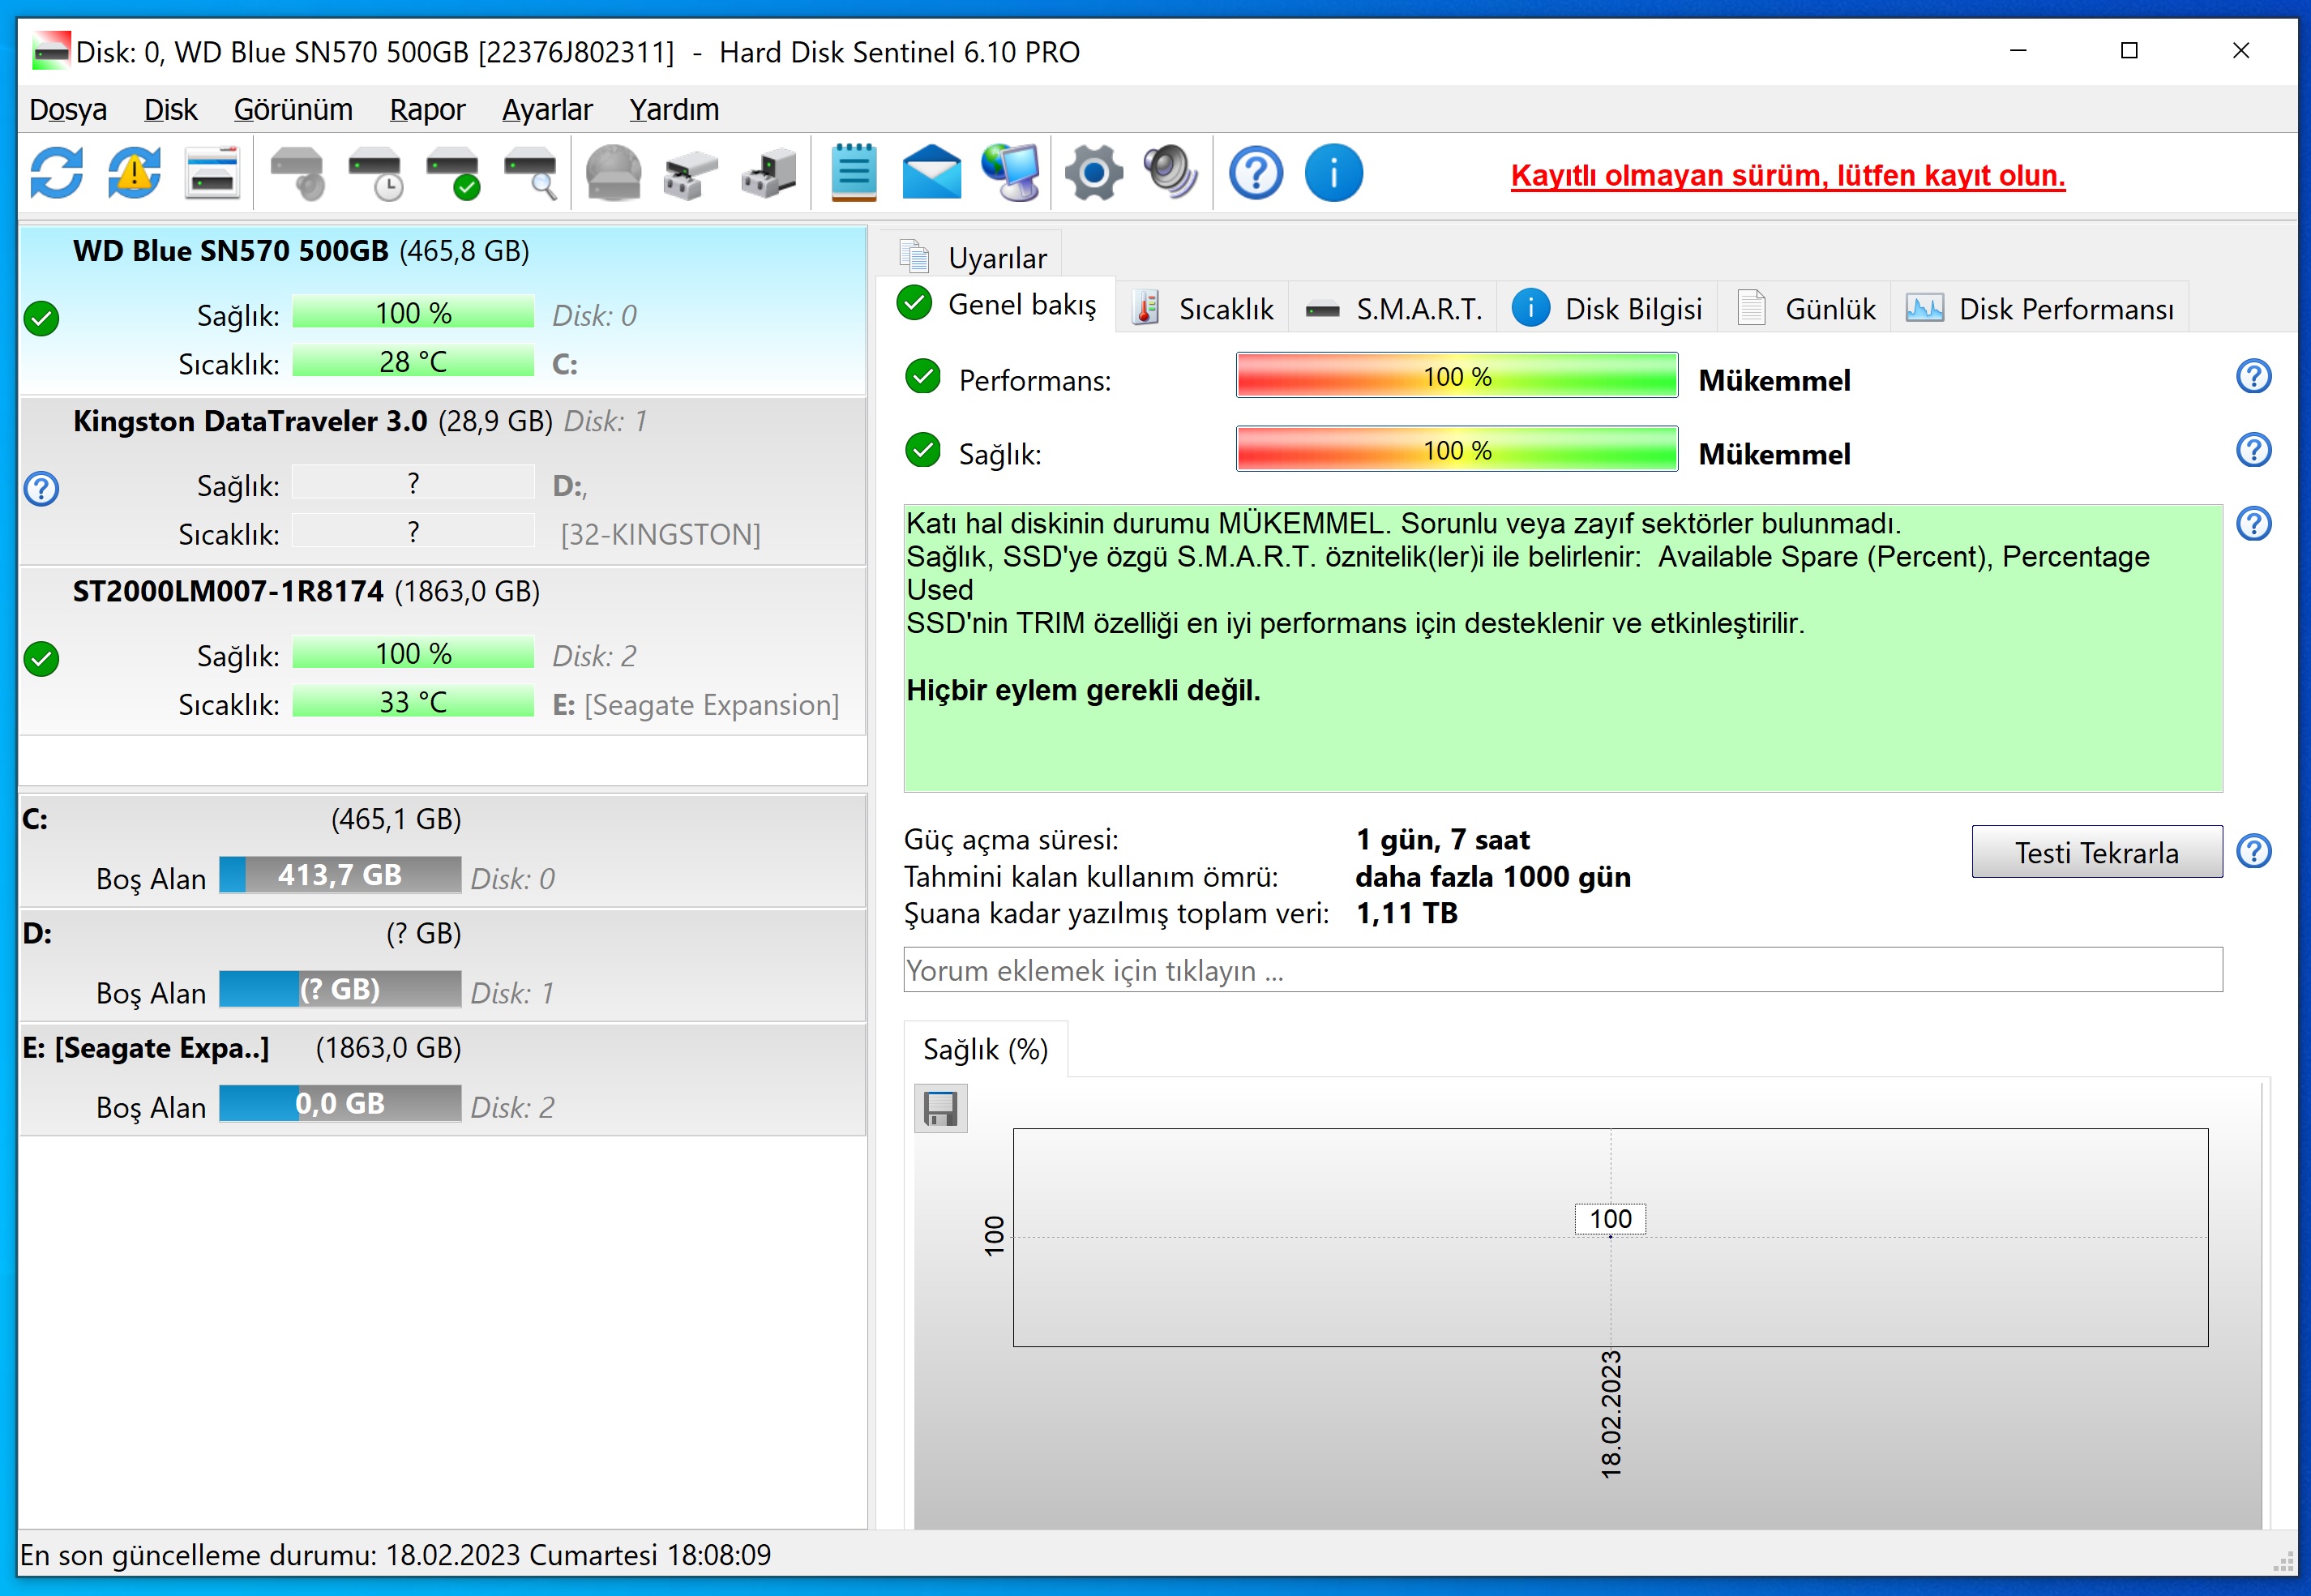Open the blue notepad report icon
The height and width of the screenshot is (1596, 2311).
pos(854,173)
